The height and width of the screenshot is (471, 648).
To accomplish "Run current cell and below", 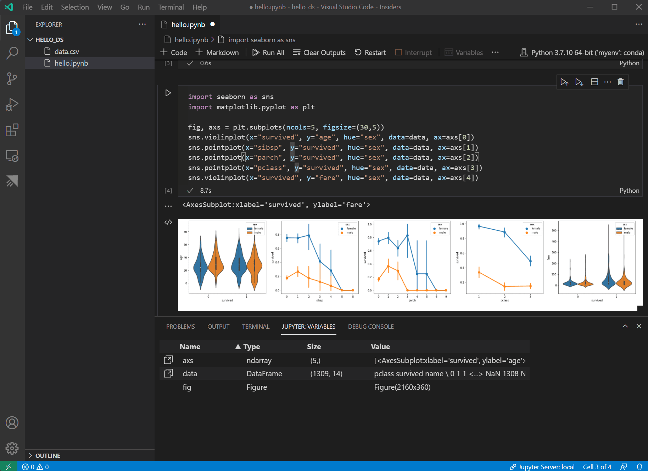I will pos(579,82).
